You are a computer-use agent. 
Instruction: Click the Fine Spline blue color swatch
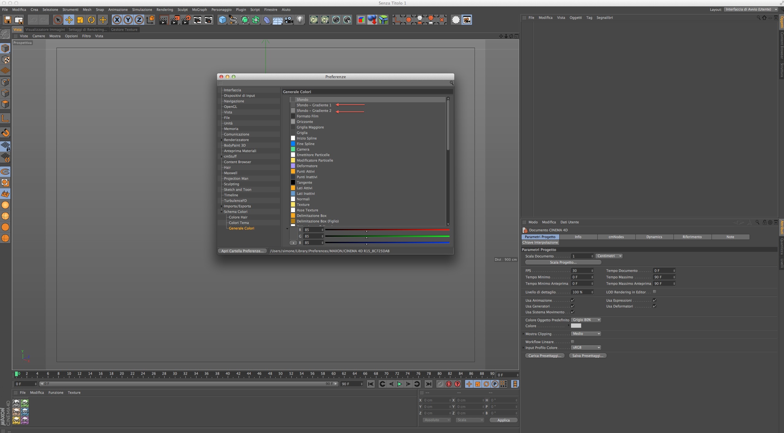293,144
